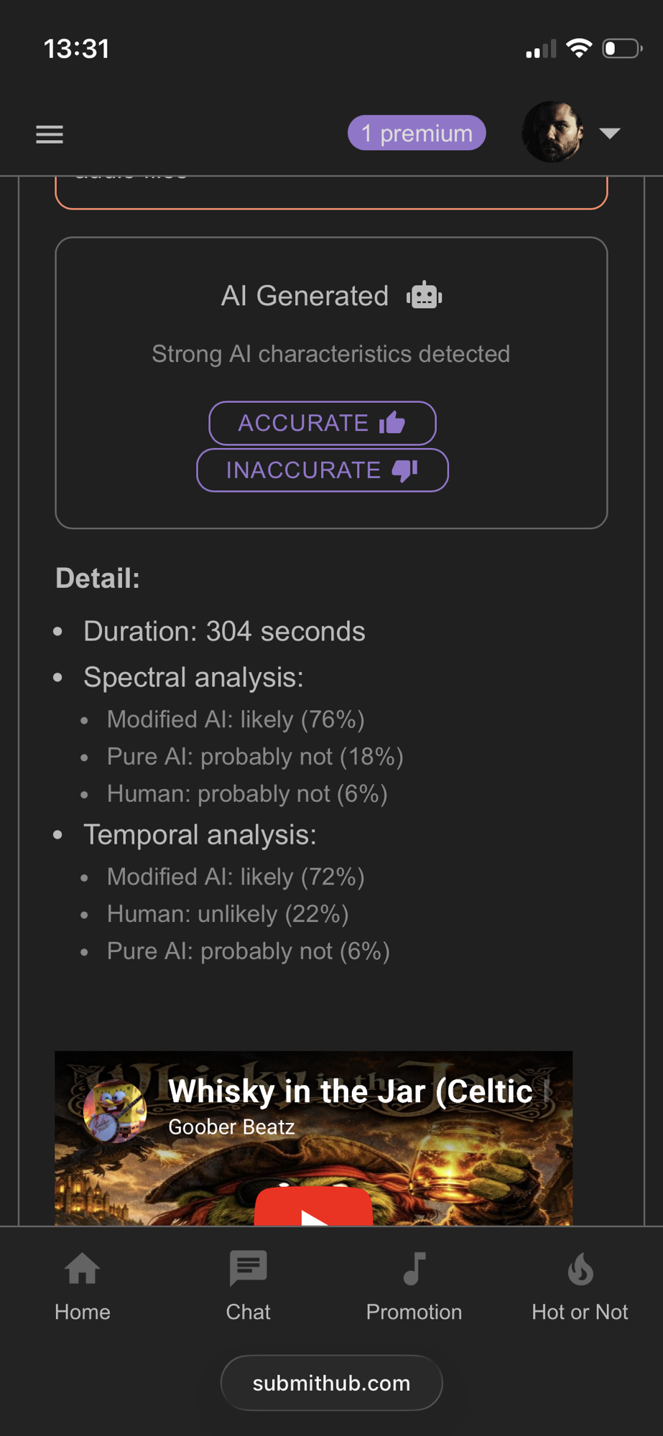
Task: Mark the result as ACCURATE
Action: point(322,423)
